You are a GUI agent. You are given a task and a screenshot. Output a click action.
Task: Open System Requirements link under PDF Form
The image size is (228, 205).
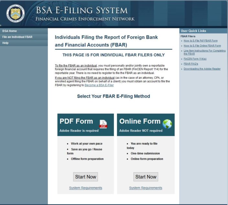tap(85, 188)
